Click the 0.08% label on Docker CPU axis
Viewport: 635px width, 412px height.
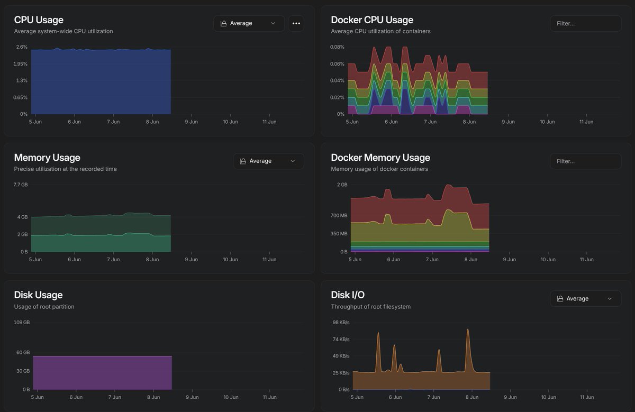coord(337,47)
